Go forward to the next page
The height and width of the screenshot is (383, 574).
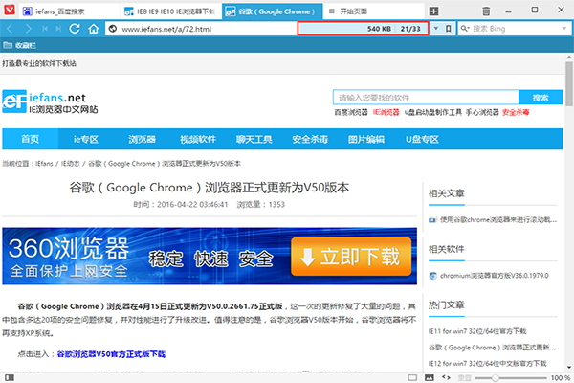point(28,29)
